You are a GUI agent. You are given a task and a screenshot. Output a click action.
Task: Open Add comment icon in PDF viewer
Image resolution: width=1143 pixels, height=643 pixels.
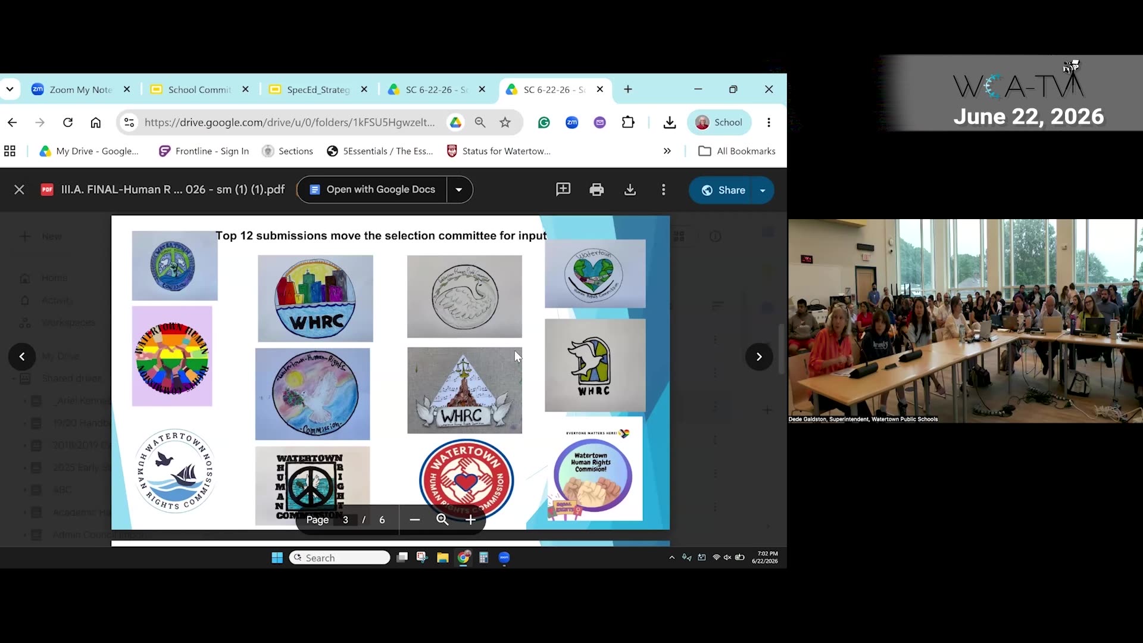(x=563, y=189)
